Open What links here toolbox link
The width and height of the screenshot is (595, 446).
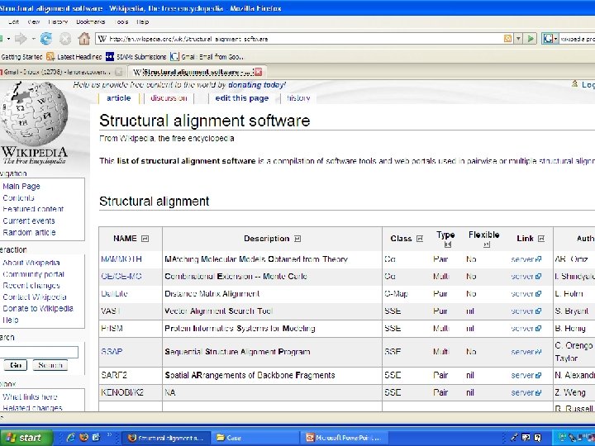coord(30,397)
